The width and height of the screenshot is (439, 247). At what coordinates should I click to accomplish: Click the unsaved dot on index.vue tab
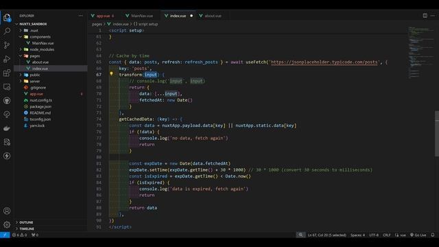tap(191, 16)
